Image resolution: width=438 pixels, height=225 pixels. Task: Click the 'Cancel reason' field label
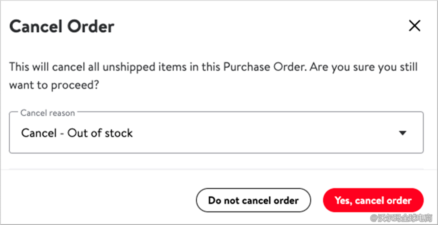point(48,113)
